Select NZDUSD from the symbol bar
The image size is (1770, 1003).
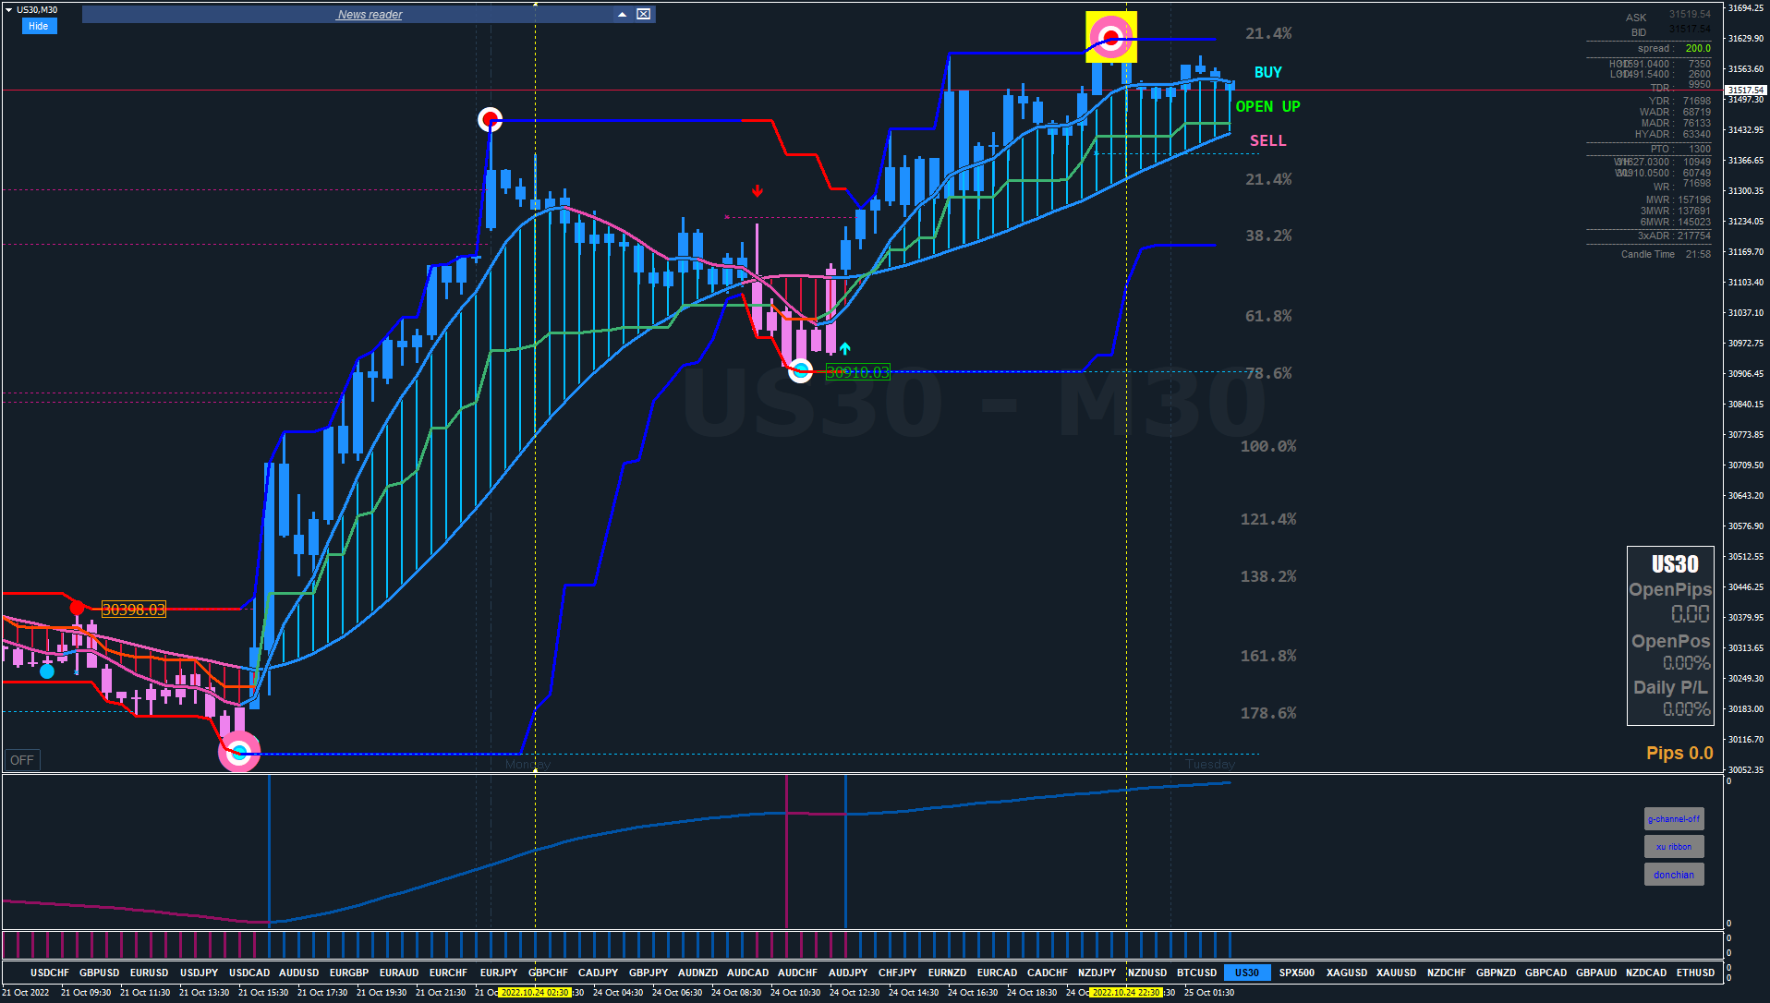[x=1147, y=973]
